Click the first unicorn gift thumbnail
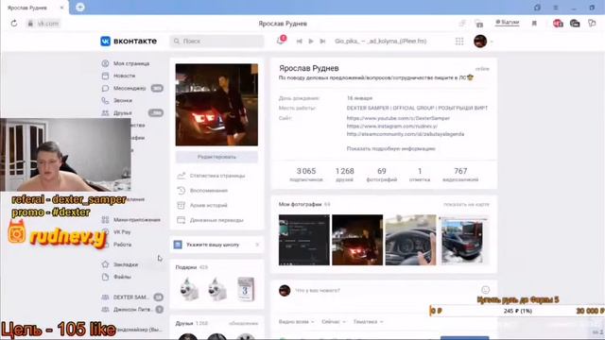The image size is (605, 340). 189,289
